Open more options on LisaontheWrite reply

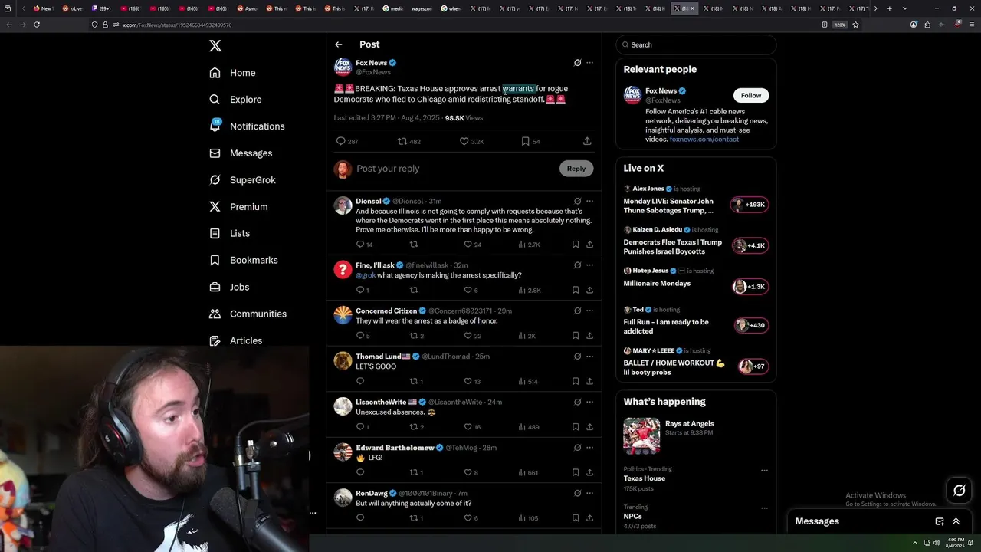coord(589,402)
